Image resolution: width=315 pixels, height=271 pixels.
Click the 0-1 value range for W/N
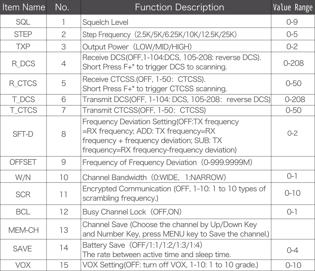292,176
